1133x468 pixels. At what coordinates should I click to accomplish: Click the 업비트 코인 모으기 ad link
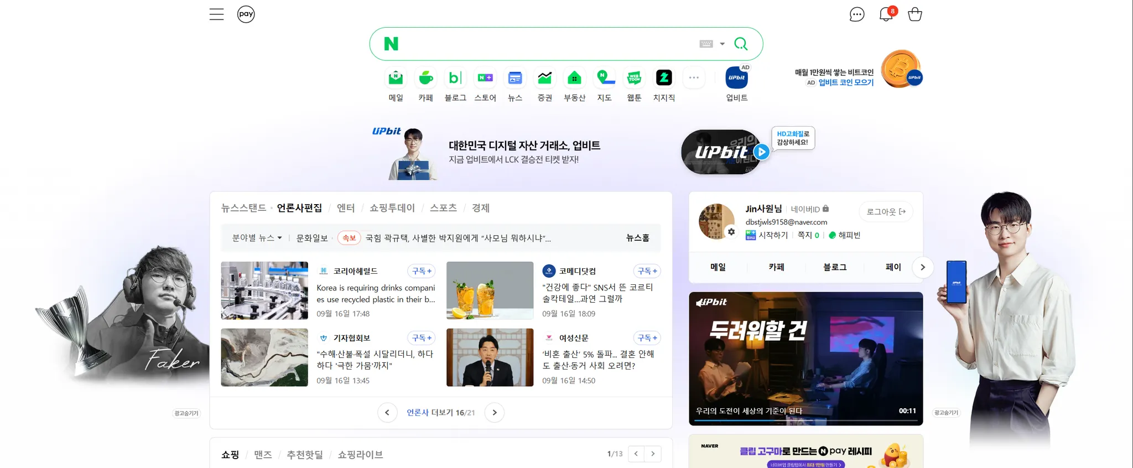tap(846, 82)
